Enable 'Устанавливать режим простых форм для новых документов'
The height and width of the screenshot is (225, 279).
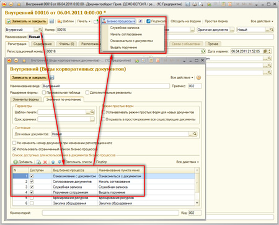pyautogui.click(x=104, y=112)
